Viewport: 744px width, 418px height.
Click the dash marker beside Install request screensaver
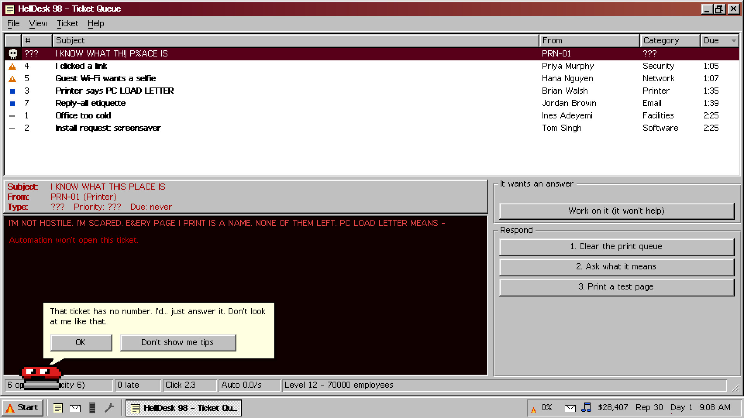[12, 128]
